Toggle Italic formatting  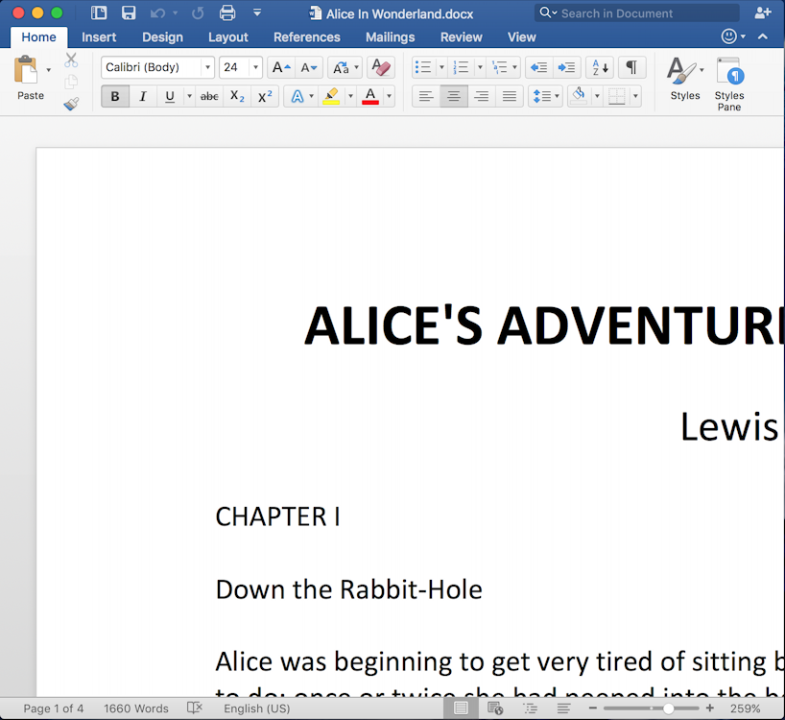(x=143, y=96)
